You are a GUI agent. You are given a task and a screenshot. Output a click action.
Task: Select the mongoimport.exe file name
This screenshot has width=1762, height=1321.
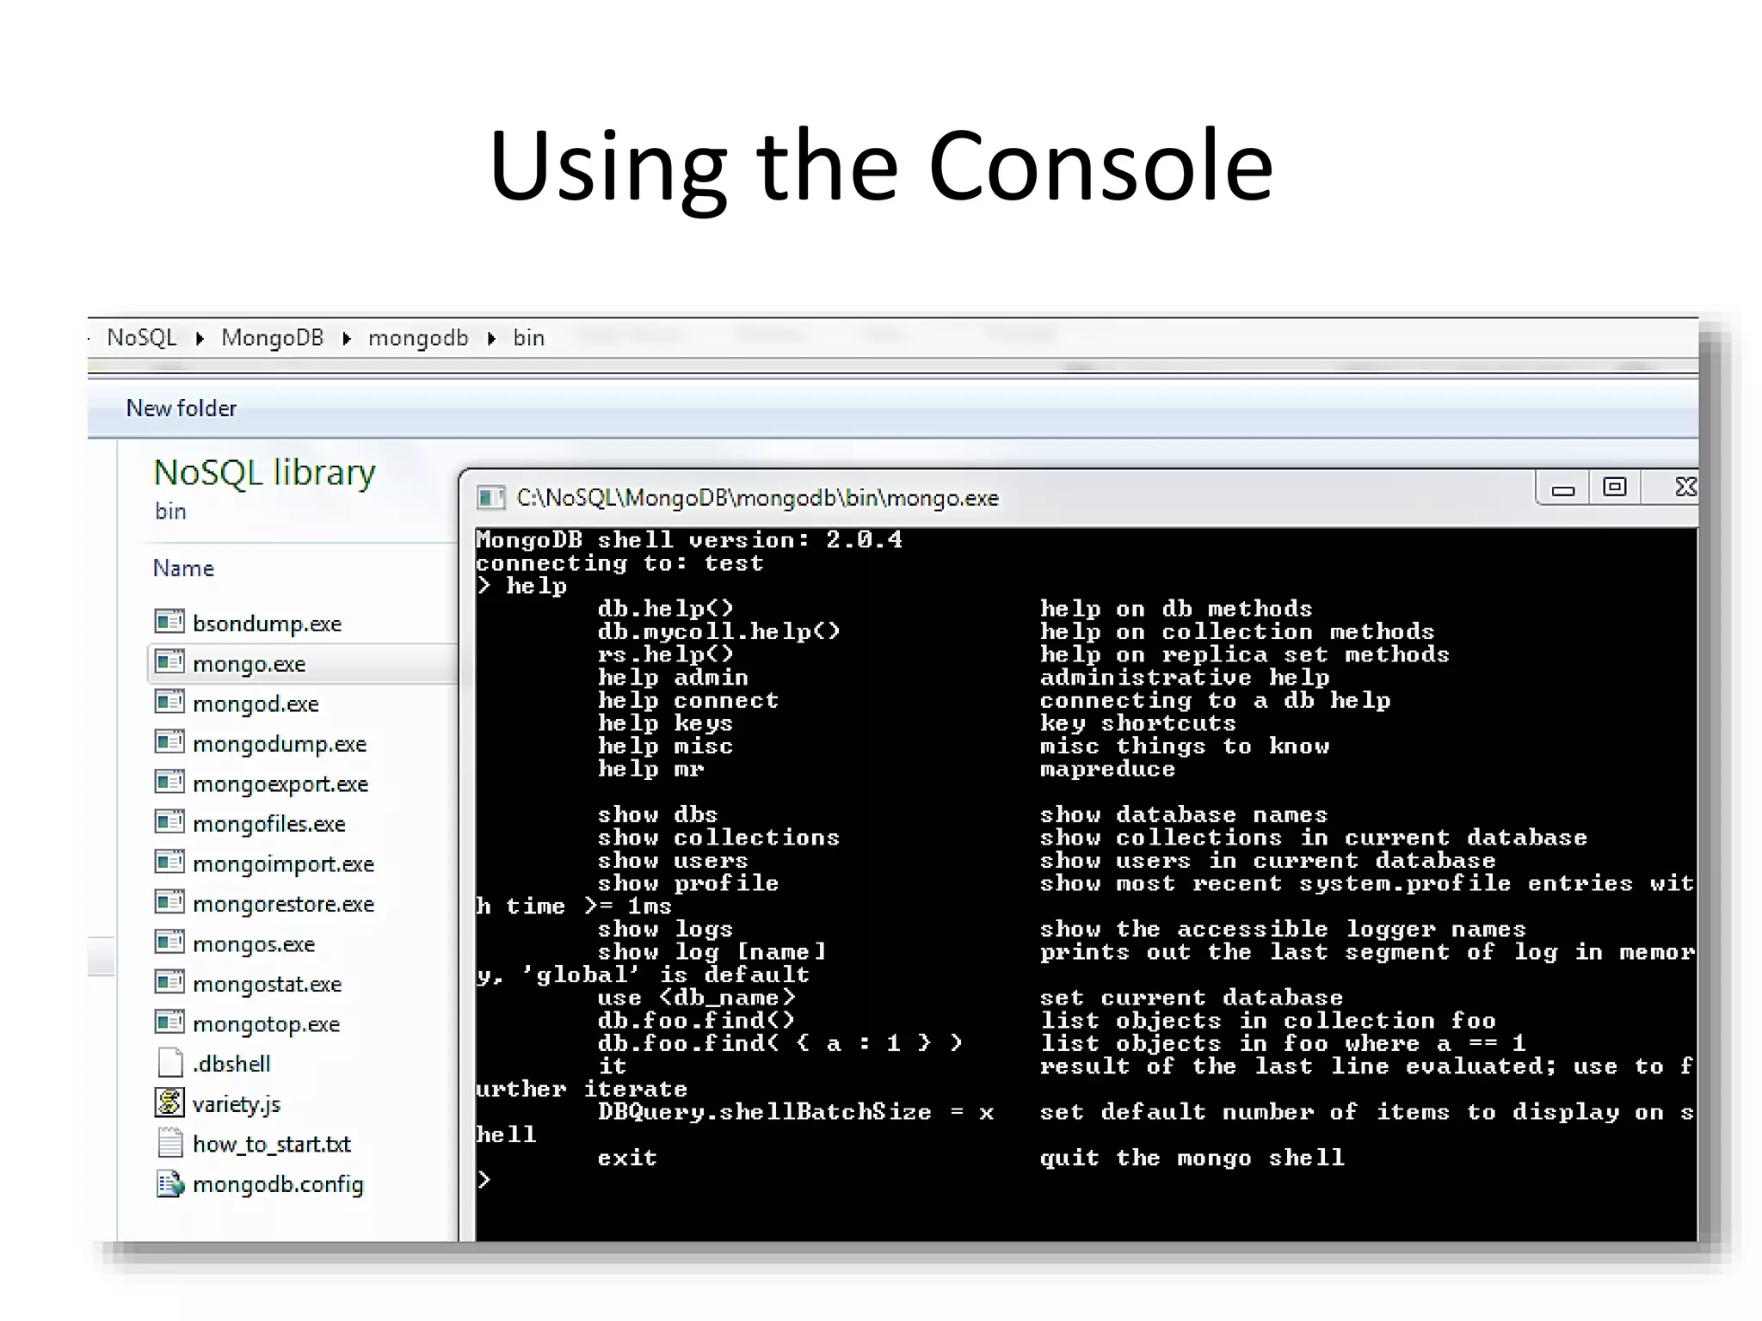284,864
